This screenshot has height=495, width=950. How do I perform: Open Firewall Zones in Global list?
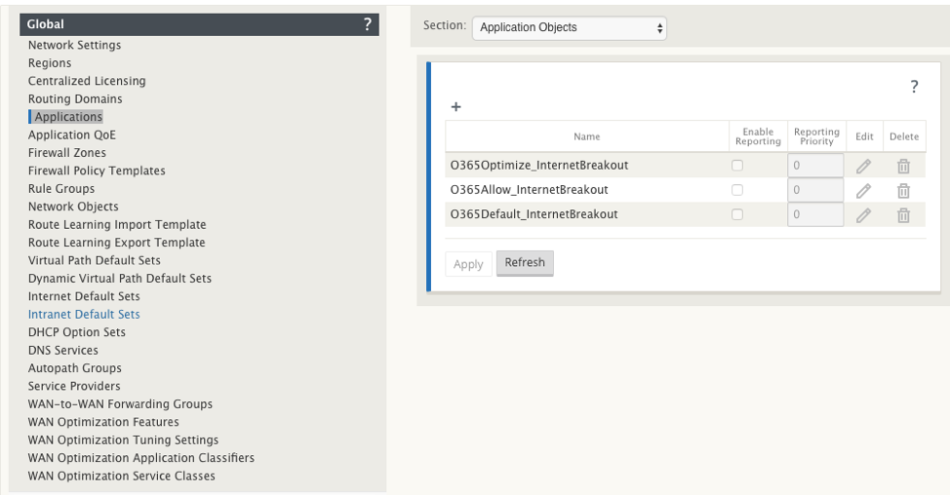point(67,152)
